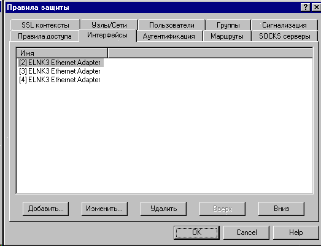
Task: Select the [3] ELNK3 Ethernet Adapter entry
Action: tap(60, 71)
